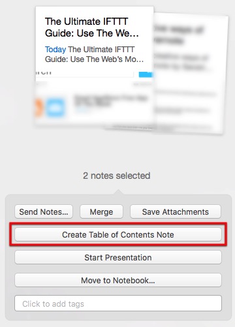Merge the two selected notes
The width and height of the screenshot is (235, 327).
coord(101,211)
